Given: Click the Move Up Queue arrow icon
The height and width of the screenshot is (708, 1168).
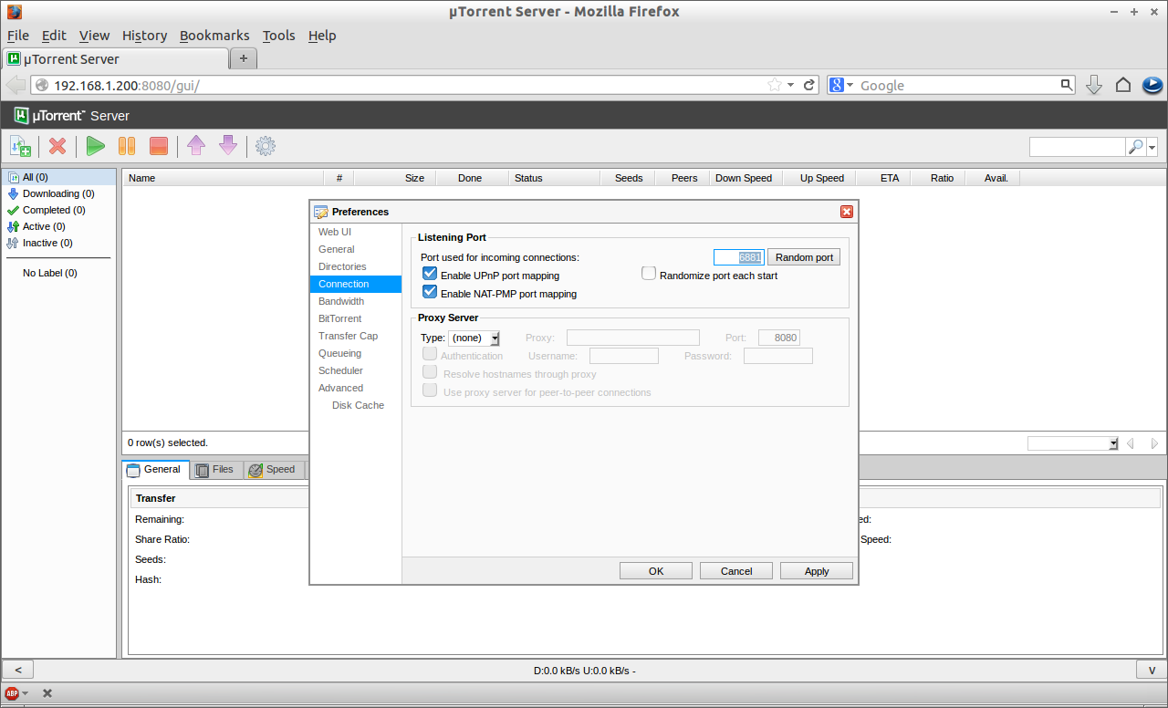Looking at the screenshot, I should pos(196,146).
